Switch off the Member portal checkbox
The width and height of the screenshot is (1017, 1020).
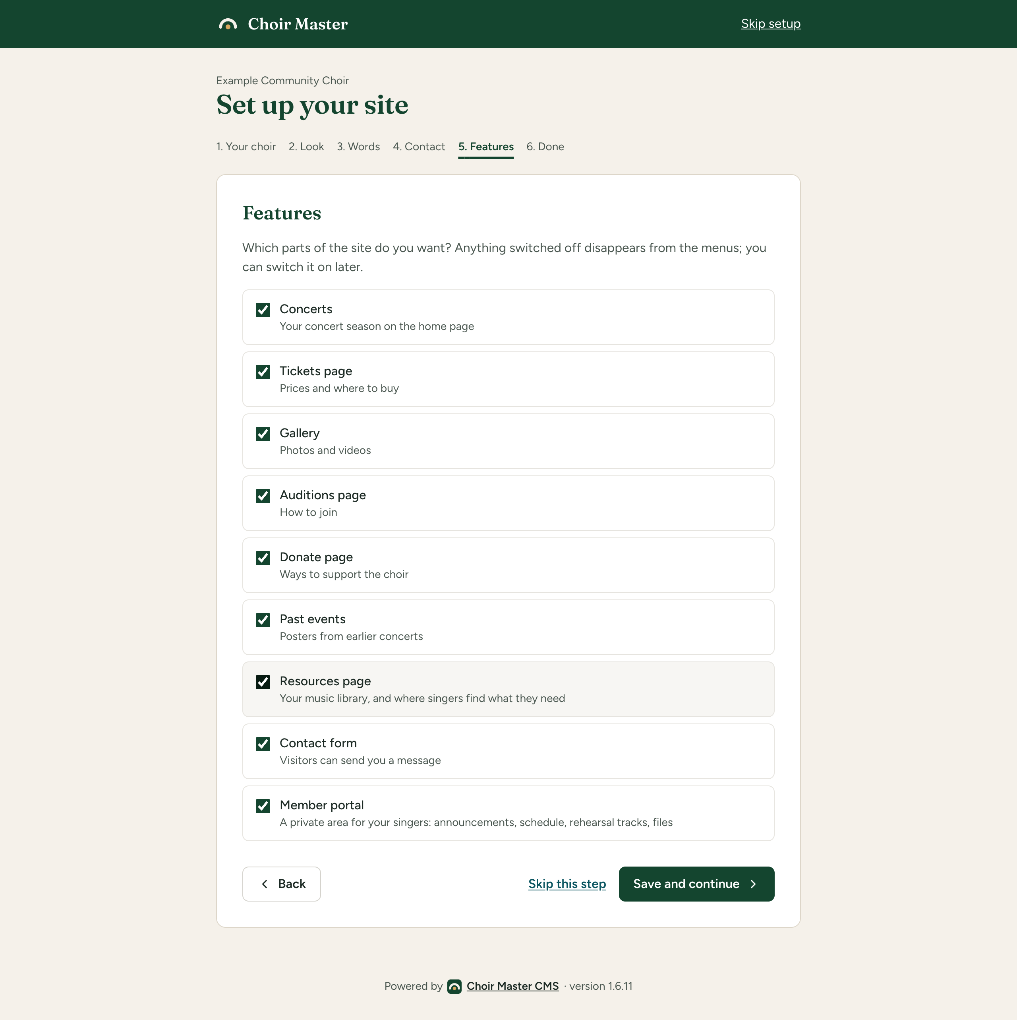[263, 806]
